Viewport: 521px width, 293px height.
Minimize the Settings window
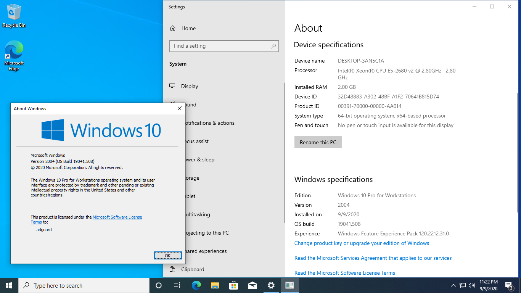474,6
